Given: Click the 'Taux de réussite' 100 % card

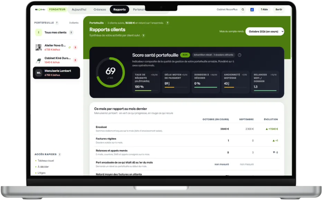Looking at the screenshot, I should [x=146, y=82].
